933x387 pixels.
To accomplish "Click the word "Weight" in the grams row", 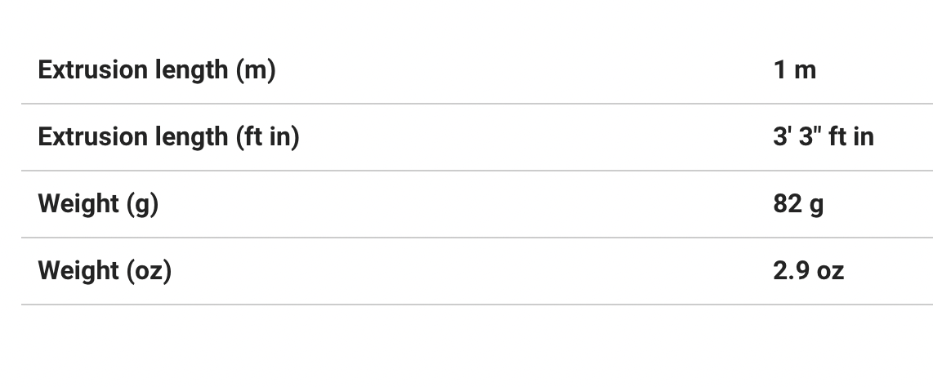I will point(78,204).
